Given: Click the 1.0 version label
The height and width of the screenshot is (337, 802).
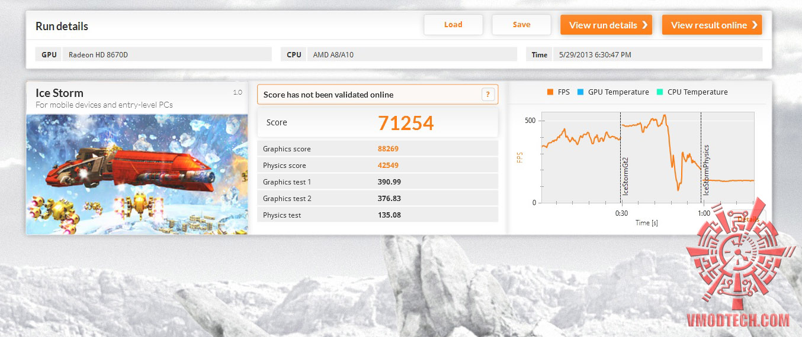Looking at the screenshot, I should click(238, 92).
